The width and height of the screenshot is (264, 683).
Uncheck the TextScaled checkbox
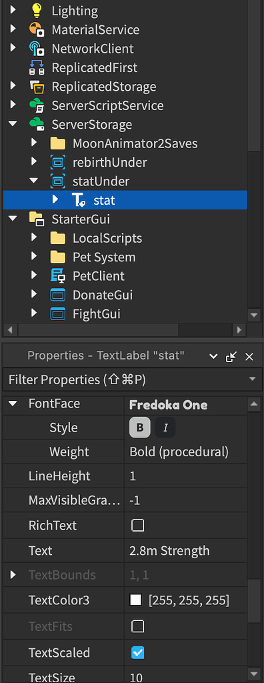point(137,652)
